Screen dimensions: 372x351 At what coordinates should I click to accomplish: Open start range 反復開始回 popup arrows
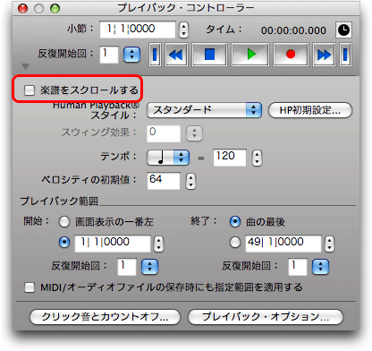pos(149,267)
